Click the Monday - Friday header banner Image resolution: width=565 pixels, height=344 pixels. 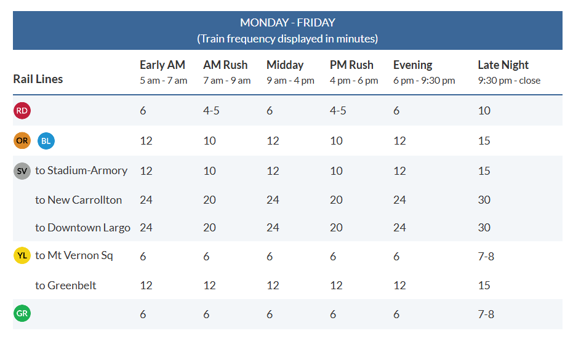287,30
